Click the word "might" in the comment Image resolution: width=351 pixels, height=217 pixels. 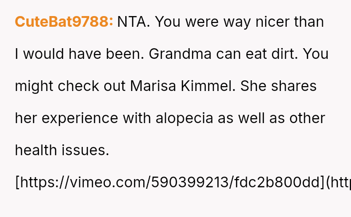click(34, 86)
